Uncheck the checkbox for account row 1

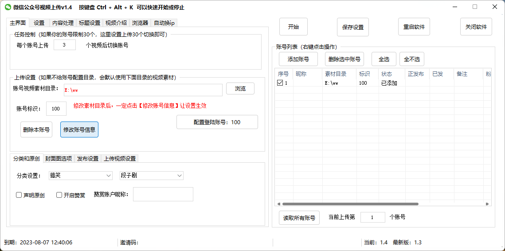(x=280, y=83)
